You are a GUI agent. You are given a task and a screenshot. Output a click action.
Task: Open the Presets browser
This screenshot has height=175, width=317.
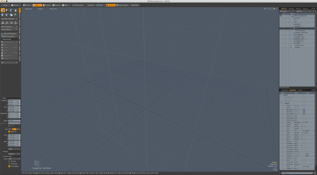coord(15,5)
